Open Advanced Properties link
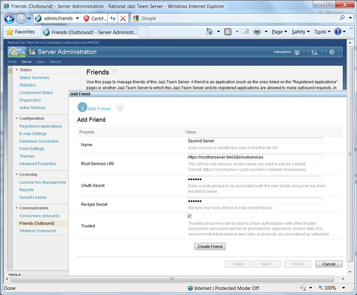Viewport: 357px width, 295px height. point(38,163)
